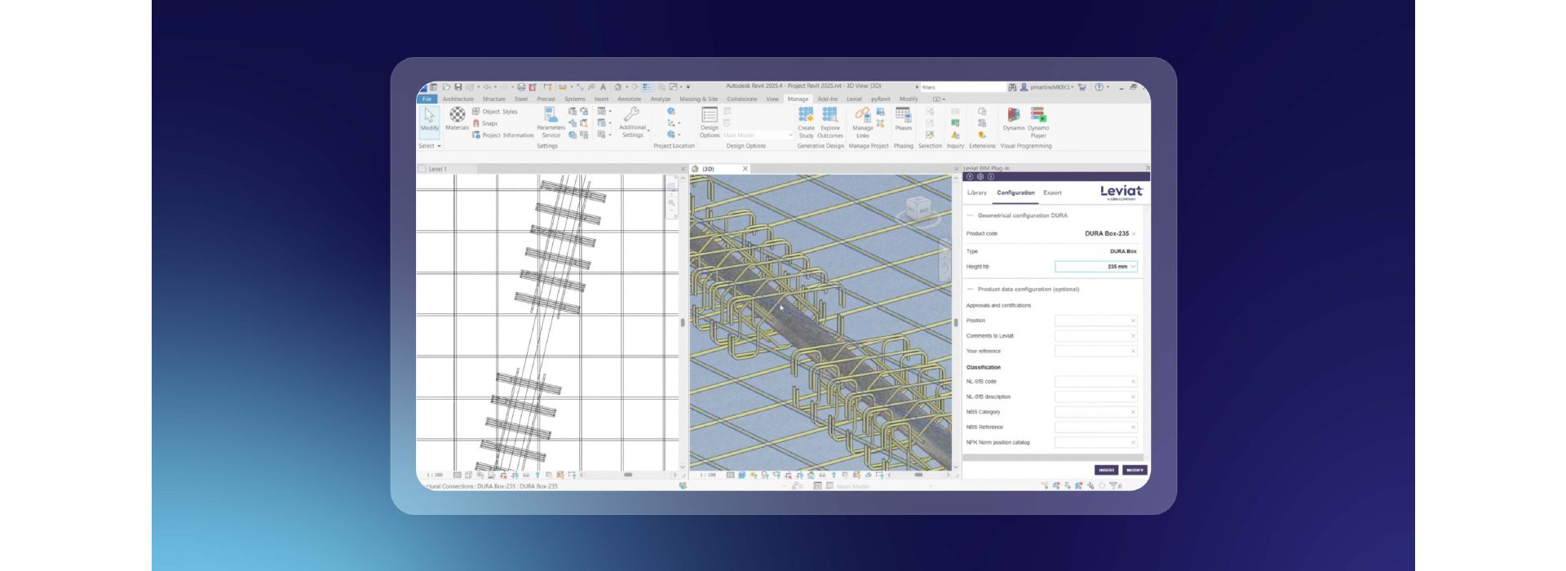Image resolution: width=1566 pixels, height=571 pixels.
Task: Click the horizontal scrollbar of Level 1 view
Action: tap(628, 475)
